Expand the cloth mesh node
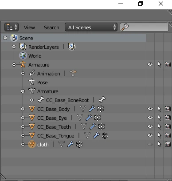The height and width of the screenshot is (181, 172). tap(23, 145)
